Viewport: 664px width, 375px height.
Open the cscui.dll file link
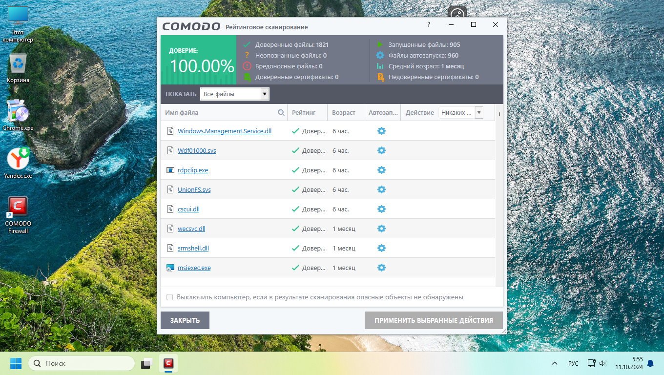tap(188, 209)
